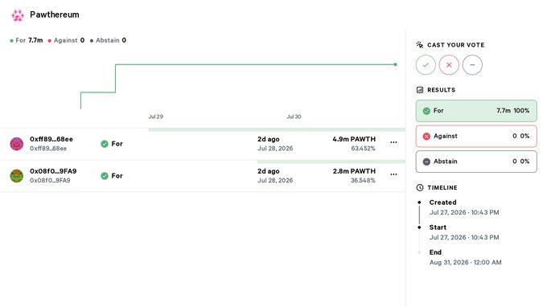The height and width of the screenshot is (307, 547).
Task: Click the 2.8m PAWTH vote weight
Action: coord(354,171)
